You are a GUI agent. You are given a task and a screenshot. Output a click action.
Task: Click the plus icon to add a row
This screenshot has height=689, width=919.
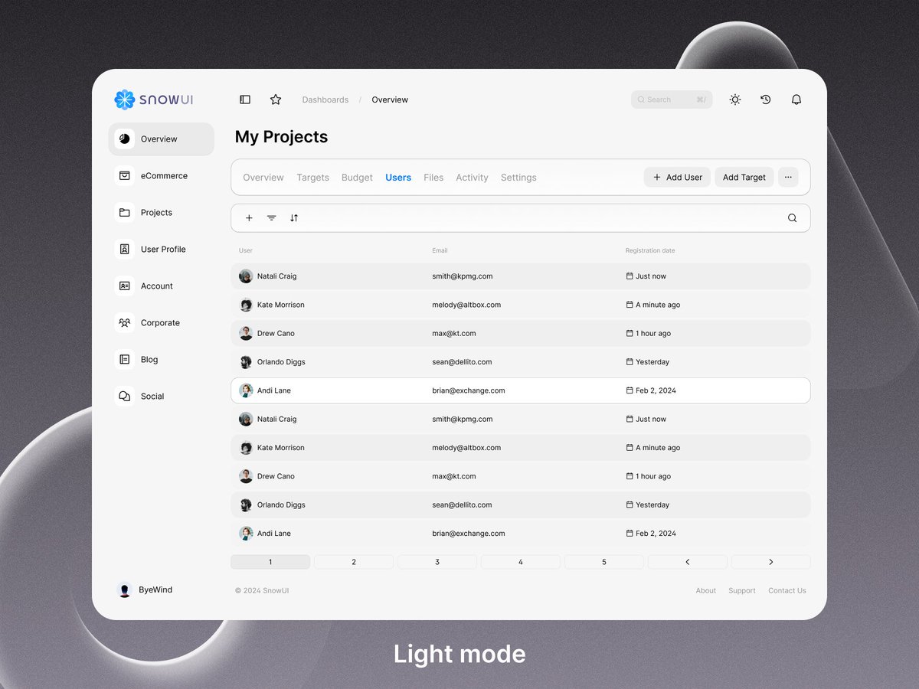click(x=249, y=218)
